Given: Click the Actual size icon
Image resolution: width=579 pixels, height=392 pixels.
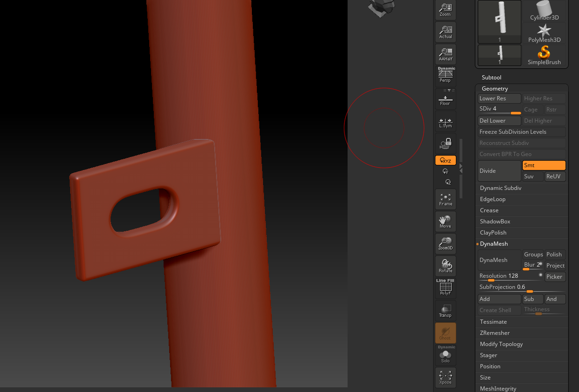Looking at the screenshot, I should point(445,32).
